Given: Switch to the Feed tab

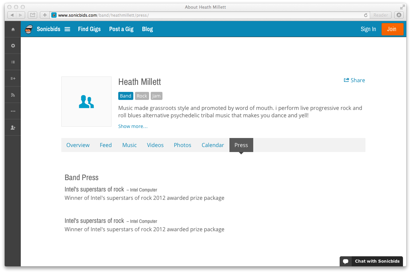Looking at the screenshot, I should point(106,145).
